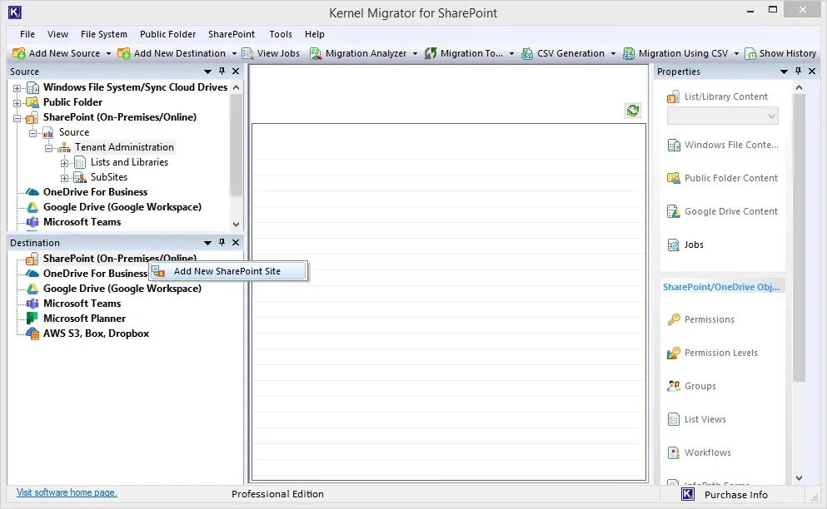This screenshot has height=509, width=827.
Task: Select SharePoint/OneDrive Obj... section header
Action: (721, 287)
